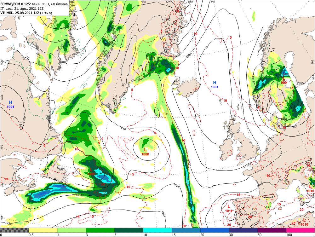This screenshot has width=315, height=237.
Task: Click the title text 'ECMWF/ECM 0.125: MSLP, 850T, 6h úrkoma'
Action: [x=34, y=4]
